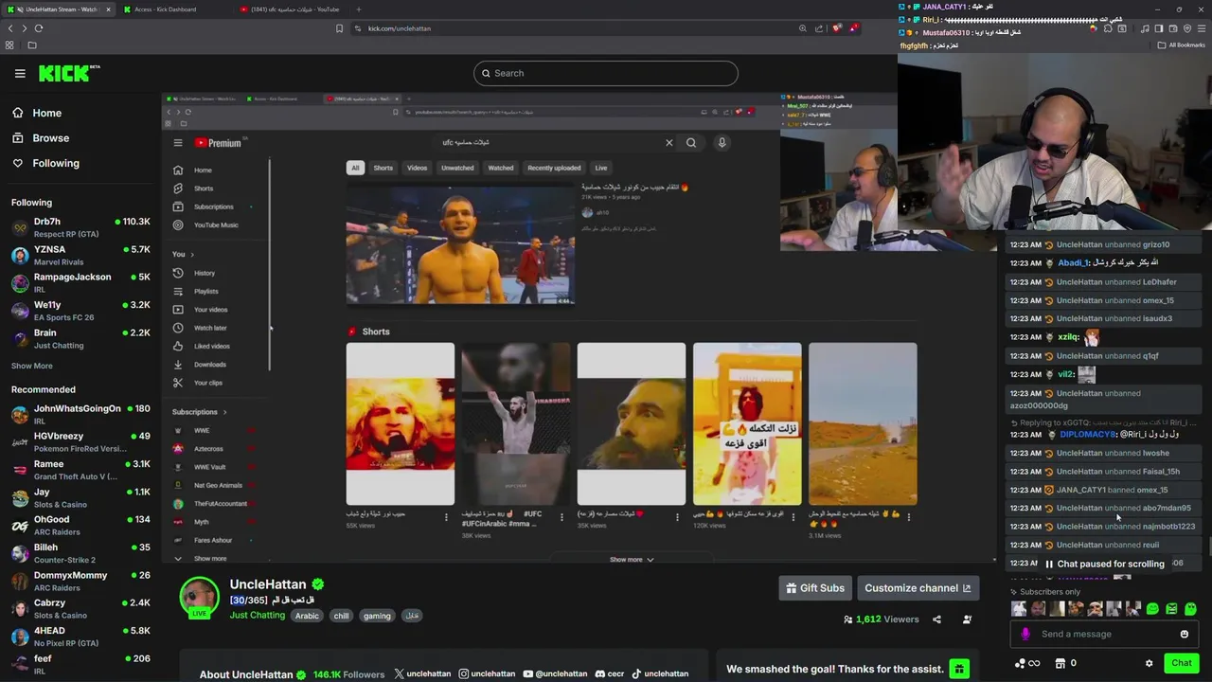The width and height of the screenshot is (1212, 682).
Task: Open 4HEAD recommended channel
Action: pos(80,637)
